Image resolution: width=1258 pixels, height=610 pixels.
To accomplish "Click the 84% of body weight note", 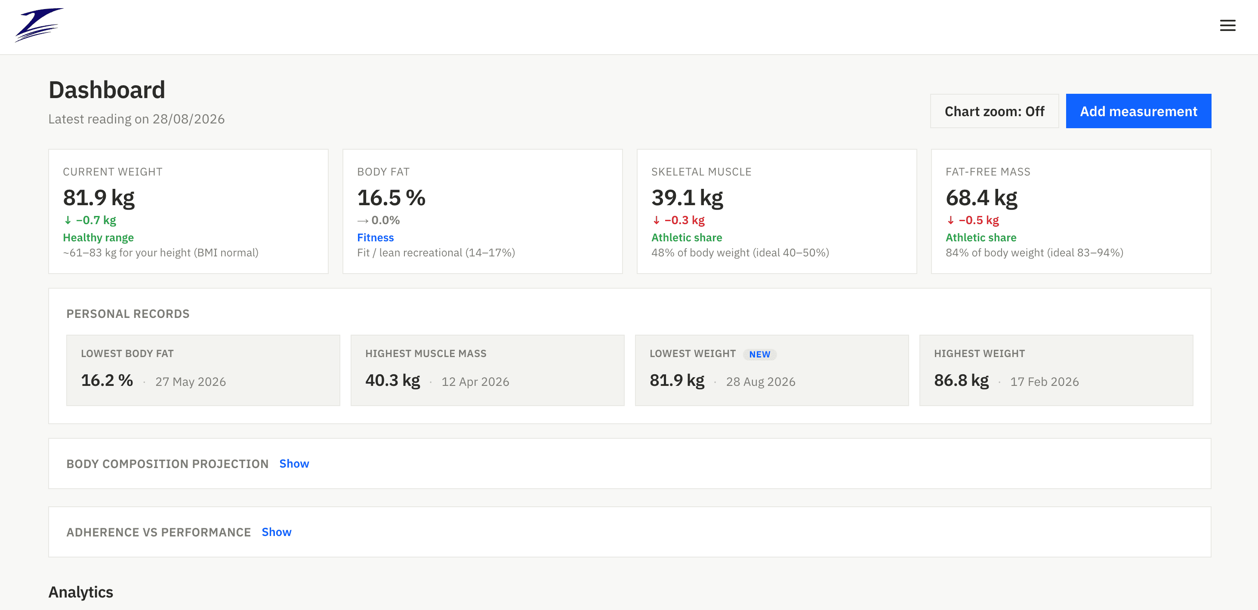I will 1034,253.
